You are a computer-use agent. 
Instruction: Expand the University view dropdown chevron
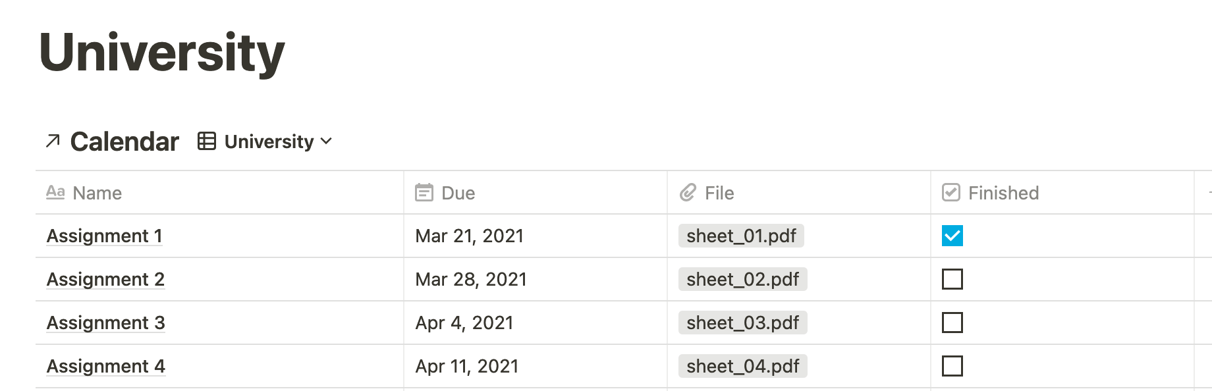[326, 142]
